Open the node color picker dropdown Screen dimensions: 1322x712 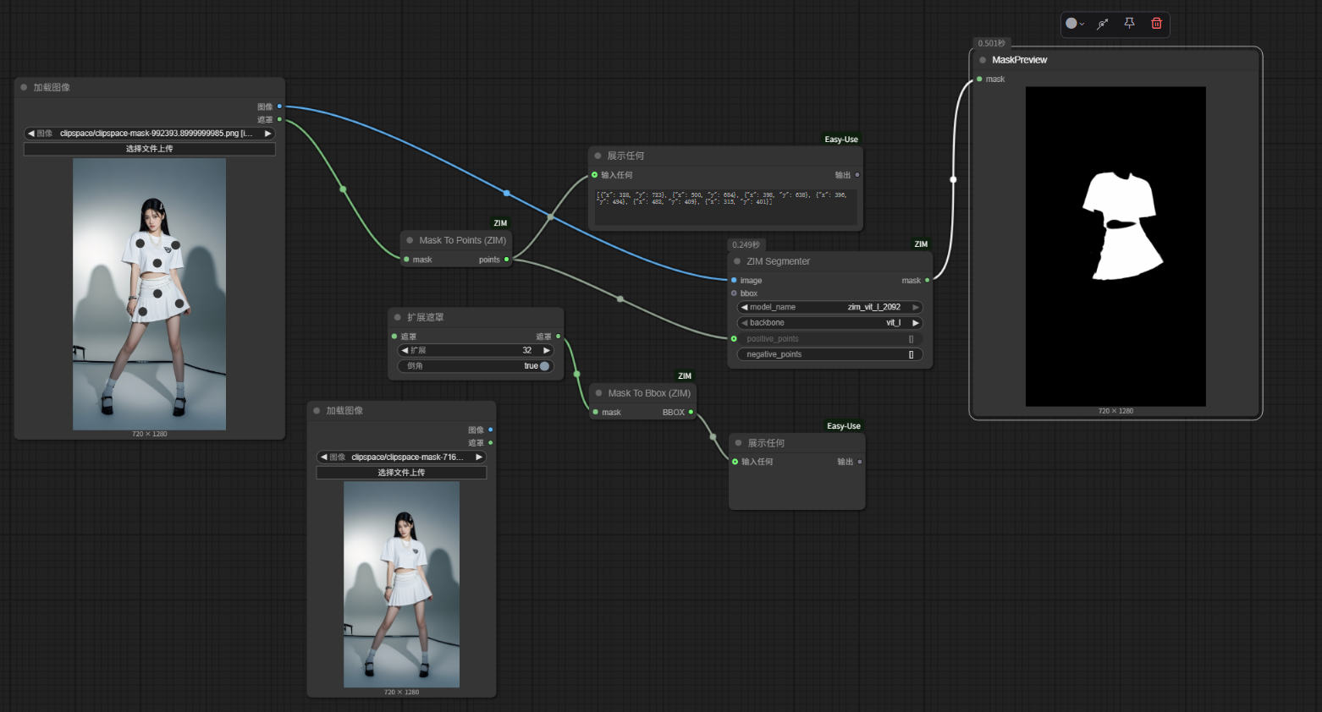tap(1075, 24)
